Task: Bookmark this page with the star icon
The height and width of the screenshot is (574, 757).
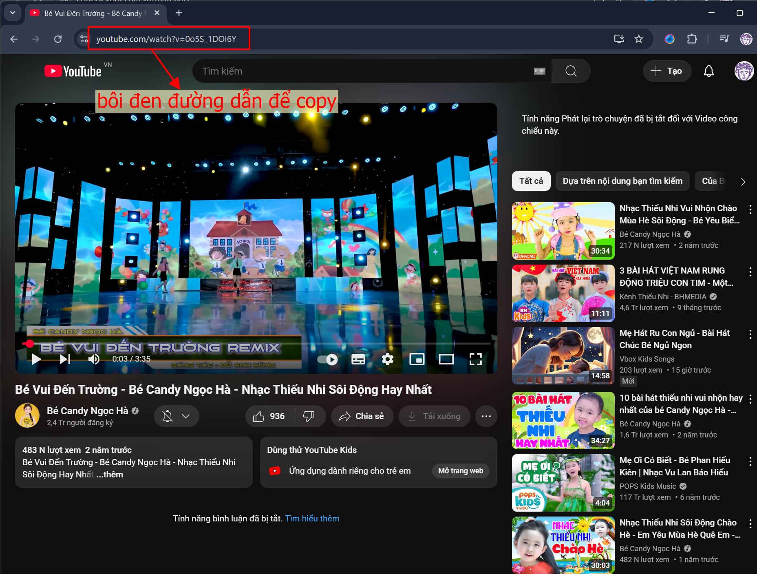Action: (x=639, y=39)
